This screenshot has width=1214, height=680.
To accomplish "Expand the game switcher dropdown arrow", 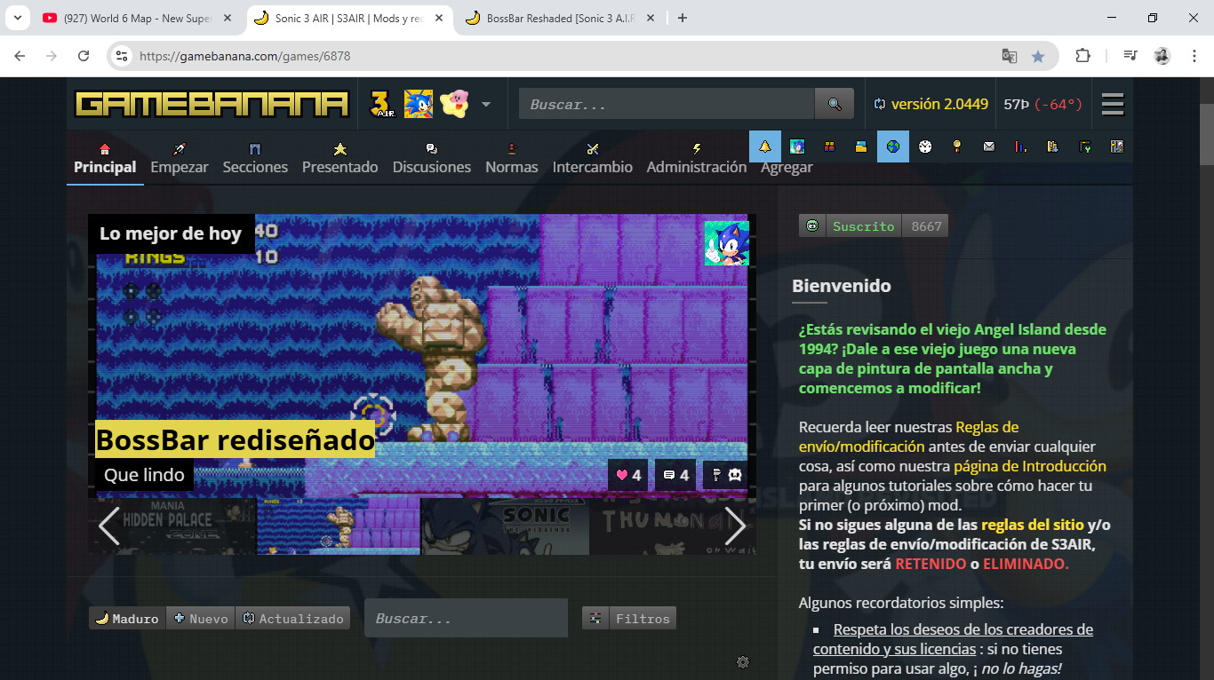I will pos(486,104).
